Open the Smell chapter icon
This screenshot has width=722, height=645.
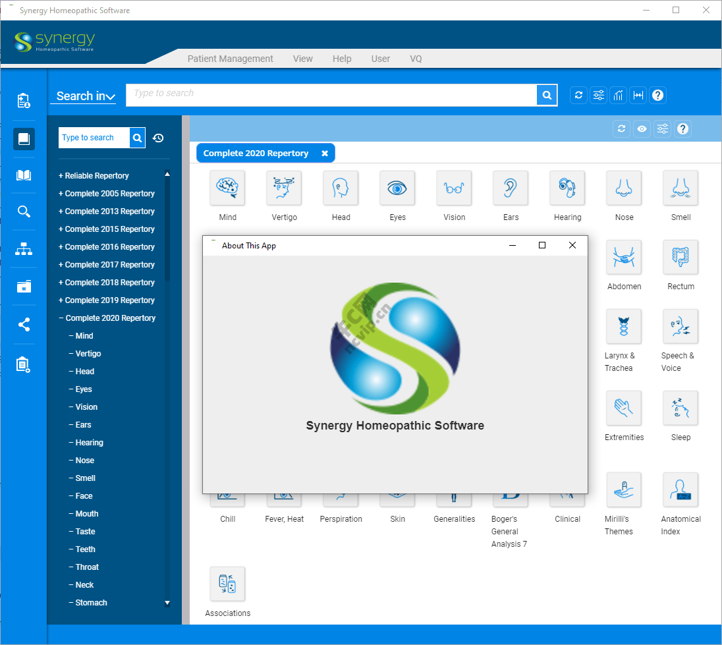pyautogui.click(x=680, y=188)
